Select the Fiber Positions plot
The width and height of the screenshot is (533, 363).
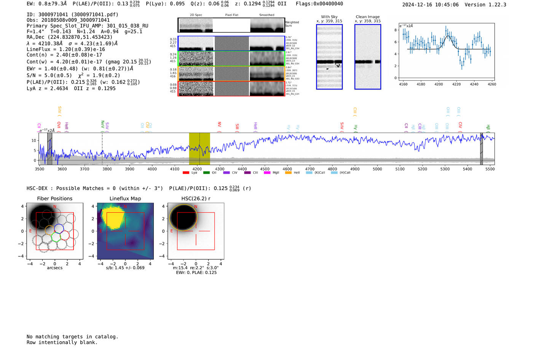click(55, 231)
